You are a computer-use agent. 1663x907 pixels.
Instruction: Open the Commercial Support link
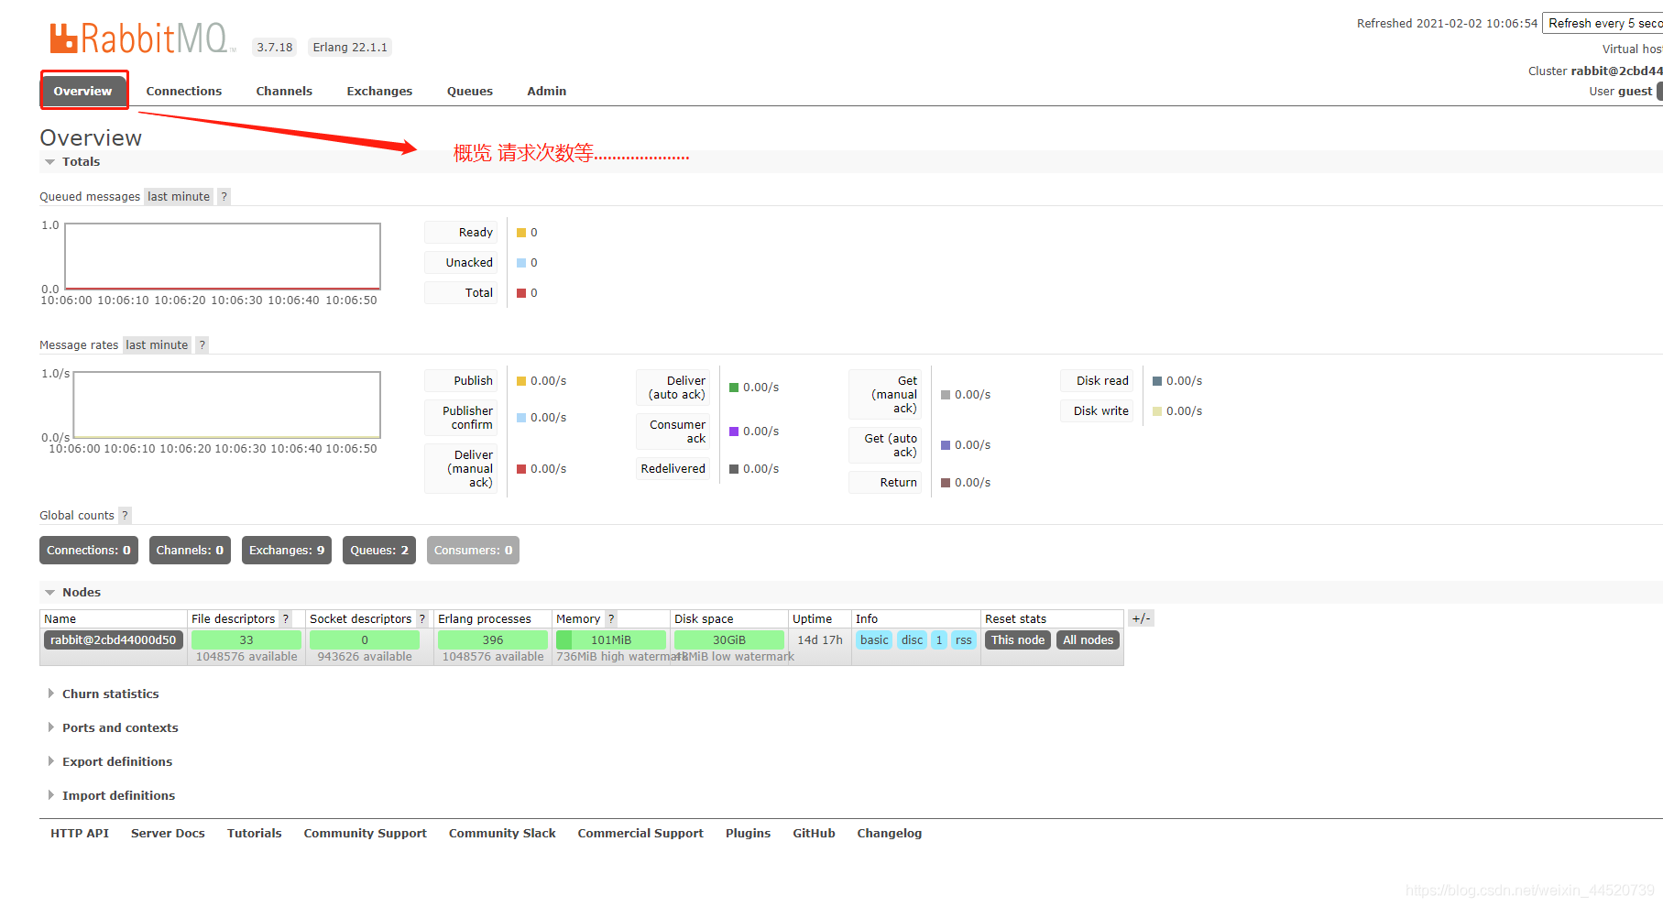point(640,833)
